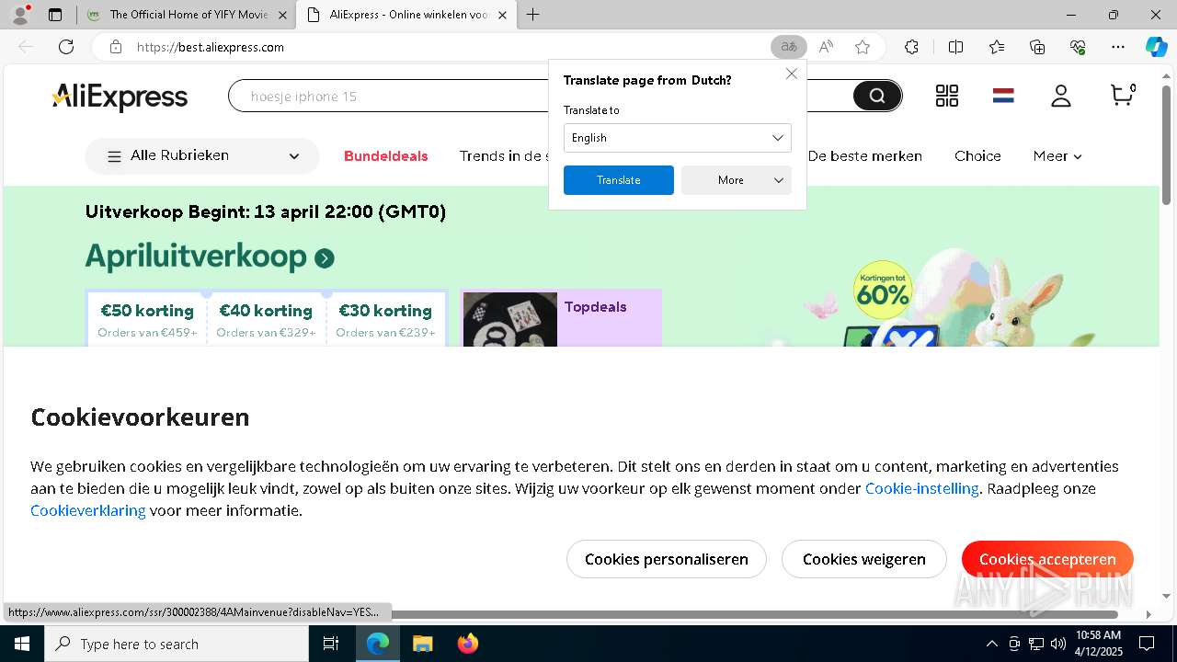The height and width of the screenshot is (662, 1177).
Task: Open the QR code app icon
Action: pyautogui.click(x=947, y=96)
